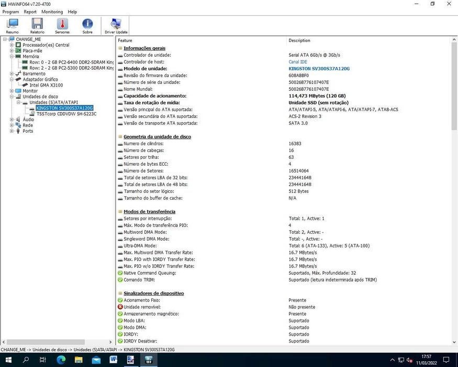Click the check icon beside Modo LBA

[x=120, y=321]
